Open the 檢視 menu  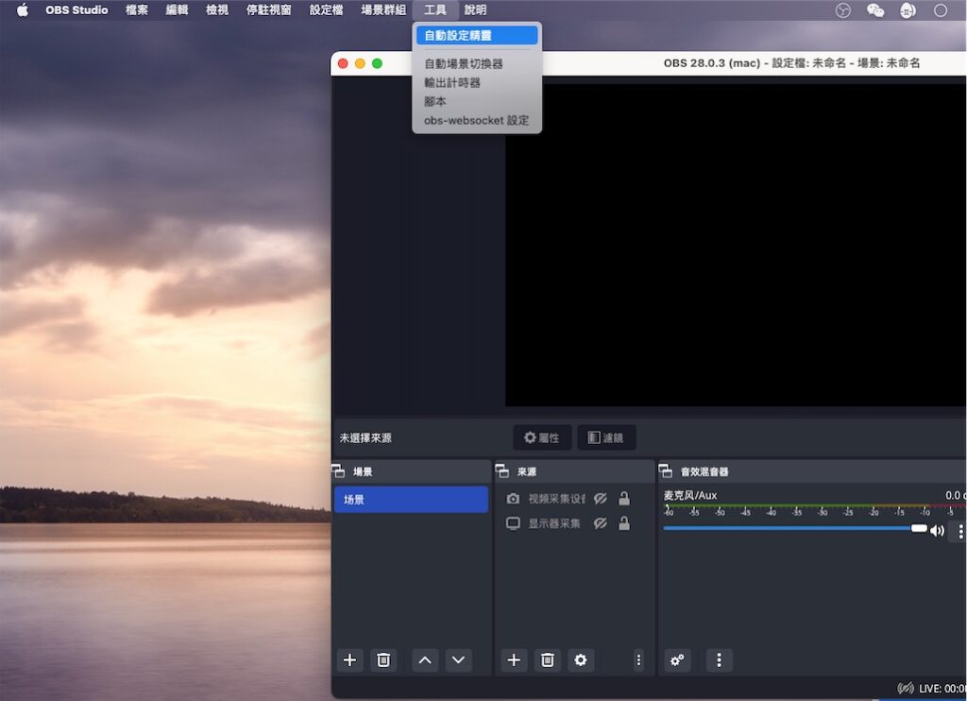216,9
